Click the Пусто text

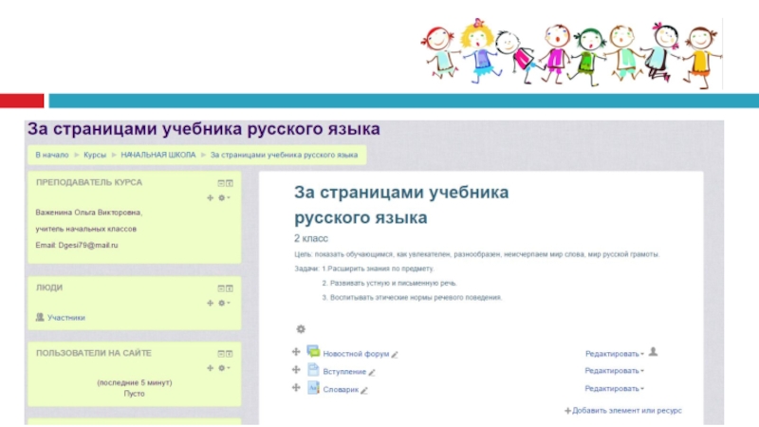pos(134,394)
